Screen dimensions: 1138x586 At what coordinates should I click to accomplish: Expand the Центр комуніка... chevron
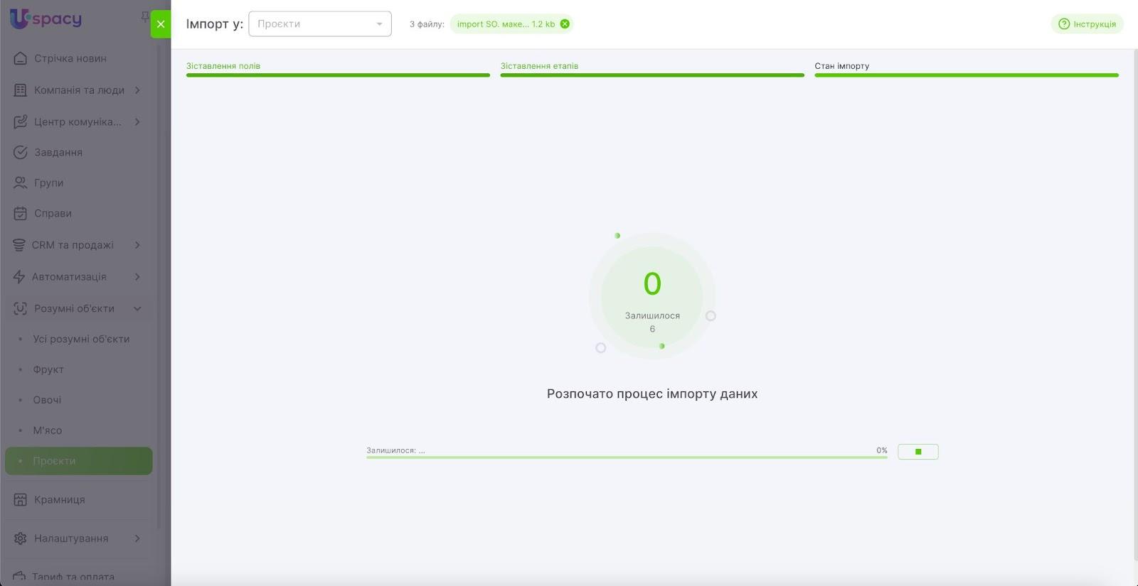(x=137, y=121)
